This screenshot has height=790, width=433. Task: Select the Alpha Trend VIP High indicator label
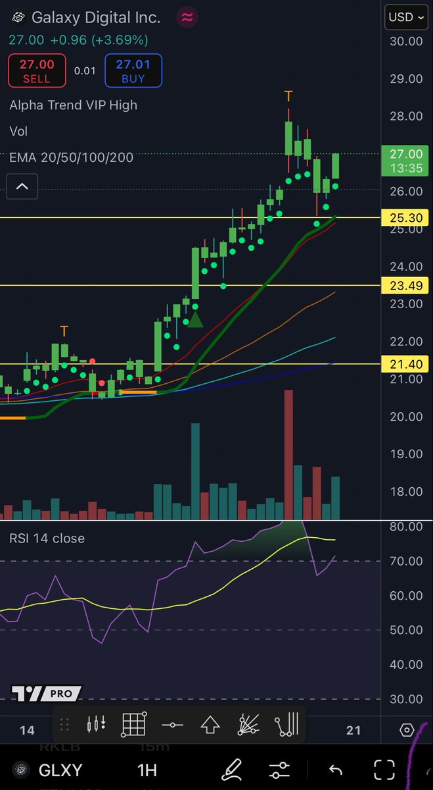coord(74,105)
